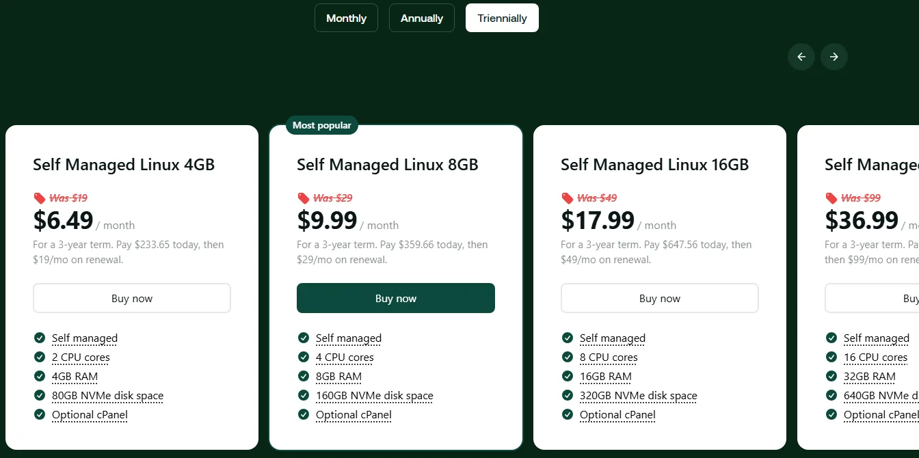The image size is (919, 458).
Task: Click the checkmark icon next to 32GB RAM
Action: (x=831, y=376)
